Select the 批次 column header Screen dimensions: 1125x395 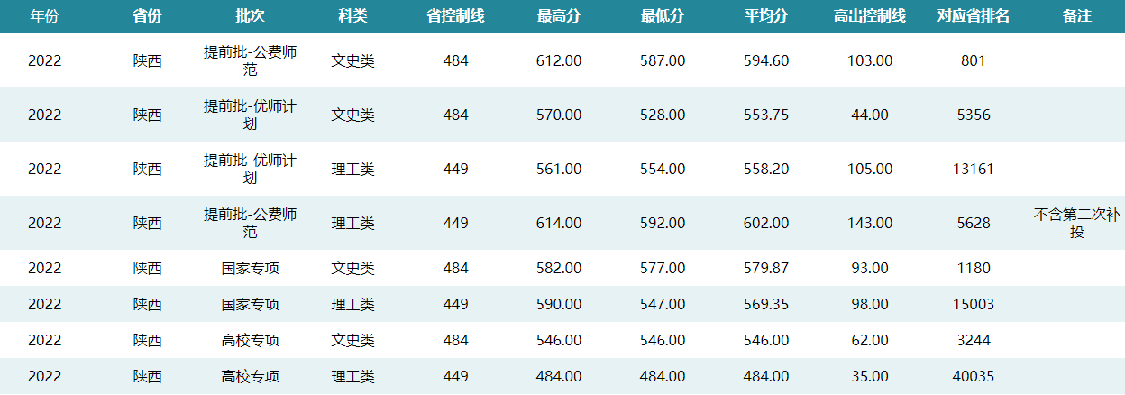[x=250, y=16]
